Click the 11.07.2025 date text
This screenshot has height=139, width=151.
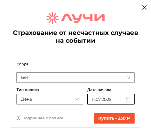[x=101, y=100]
